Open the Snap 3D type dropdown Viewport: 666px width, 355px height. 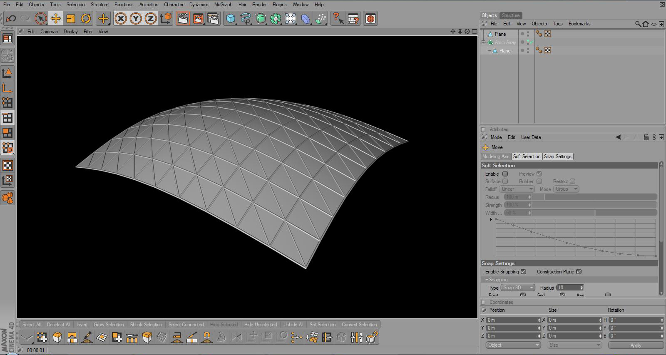click(x=517, y=288)
